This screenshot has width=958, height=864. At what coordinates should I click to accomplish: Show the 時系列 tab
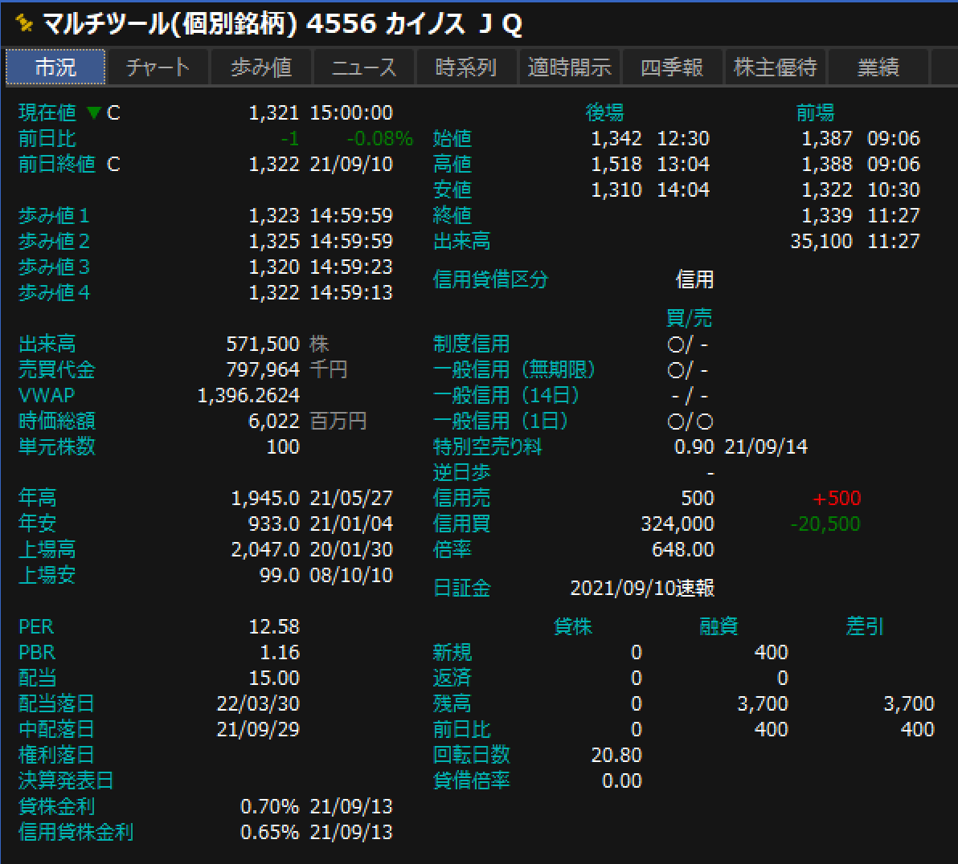pyautogui.click(x=466, y=67)
